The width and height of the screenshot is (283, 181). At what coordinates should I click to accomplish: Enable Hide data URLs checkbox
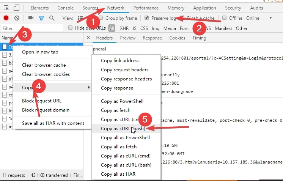pos(71,28)
